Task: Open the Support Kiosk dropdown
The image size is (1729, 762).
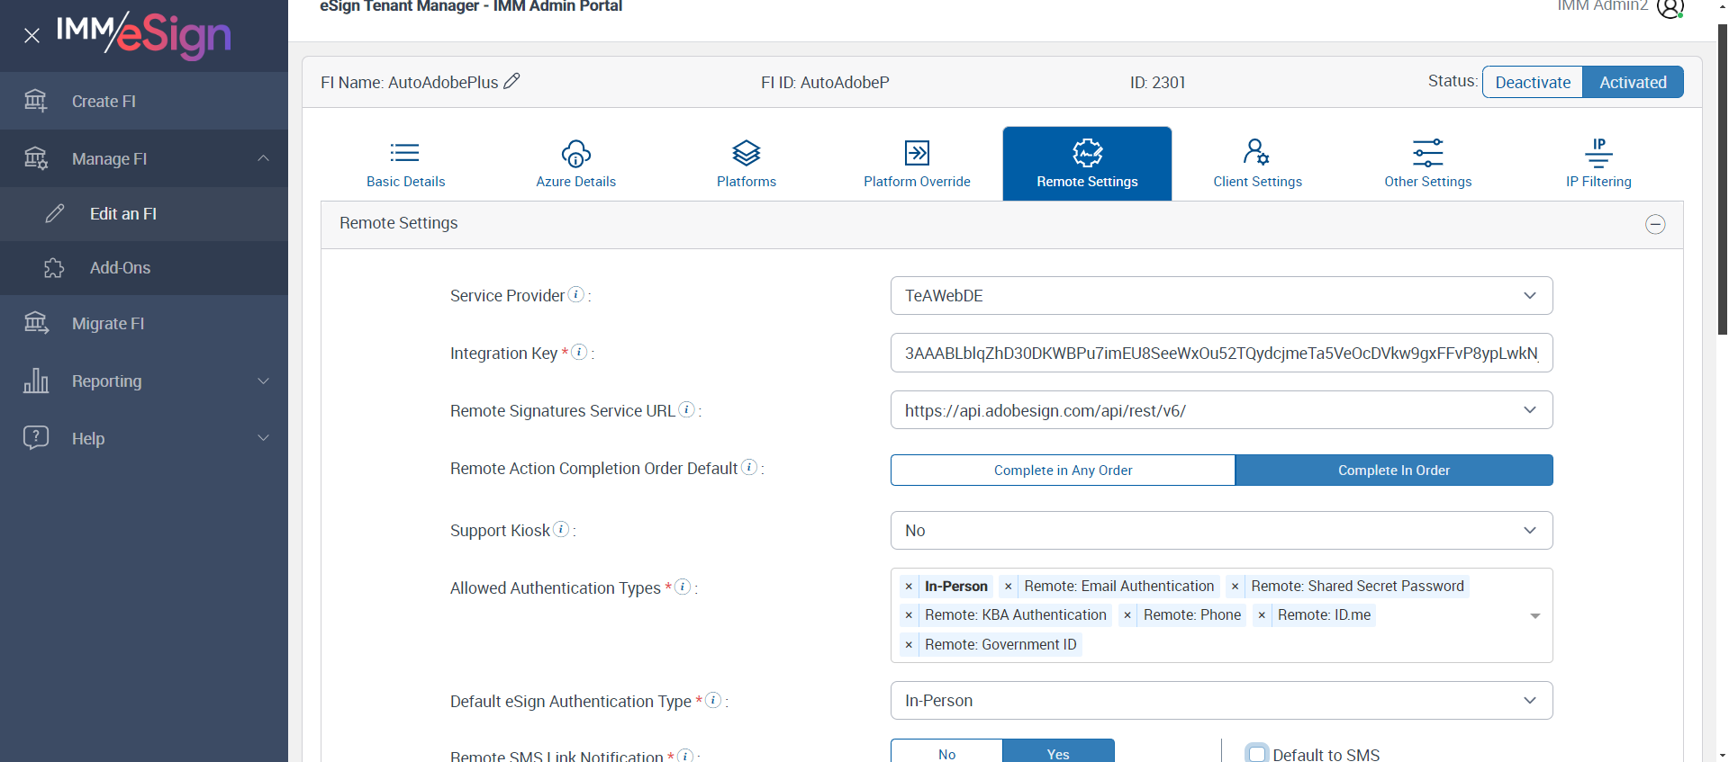Action: point(1221,530)
